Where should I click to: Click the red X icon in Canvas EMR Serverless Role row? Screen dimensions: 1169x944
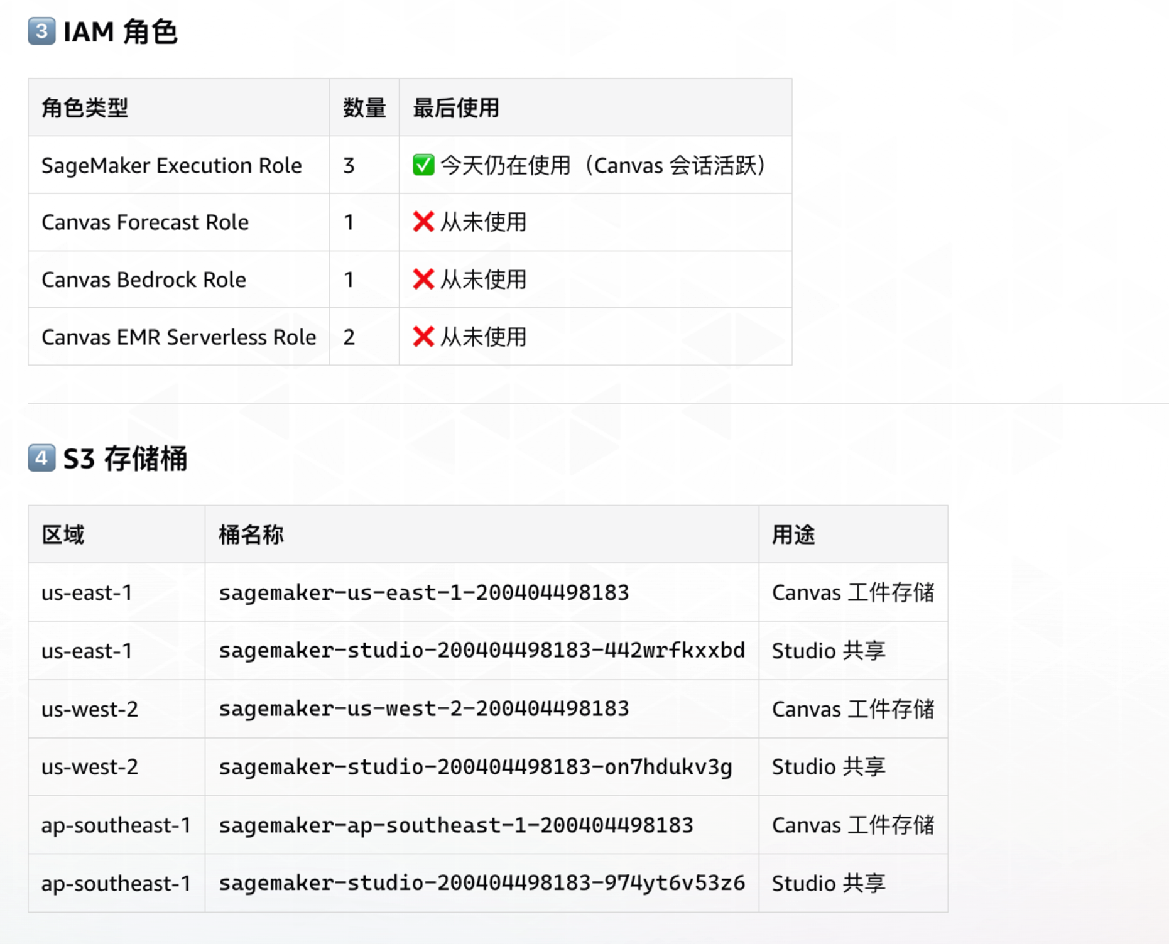coord(423,337)
